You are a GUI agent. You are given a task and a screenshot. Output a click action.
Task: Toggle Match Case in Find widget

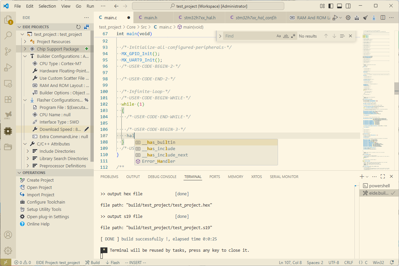279,36
